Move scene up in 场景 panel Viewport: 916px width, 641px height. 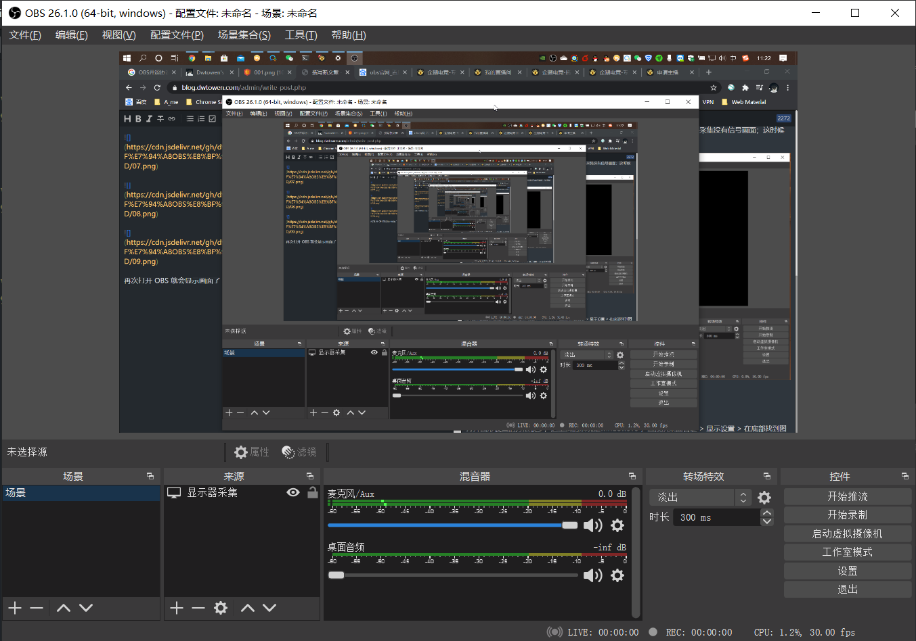click(64, 608)
